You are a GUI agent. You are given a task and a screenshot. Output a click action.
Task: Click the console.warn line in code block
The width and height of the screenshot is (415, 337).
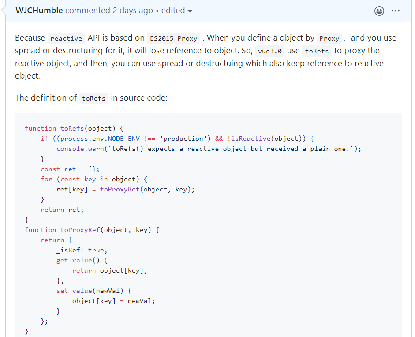209,149
